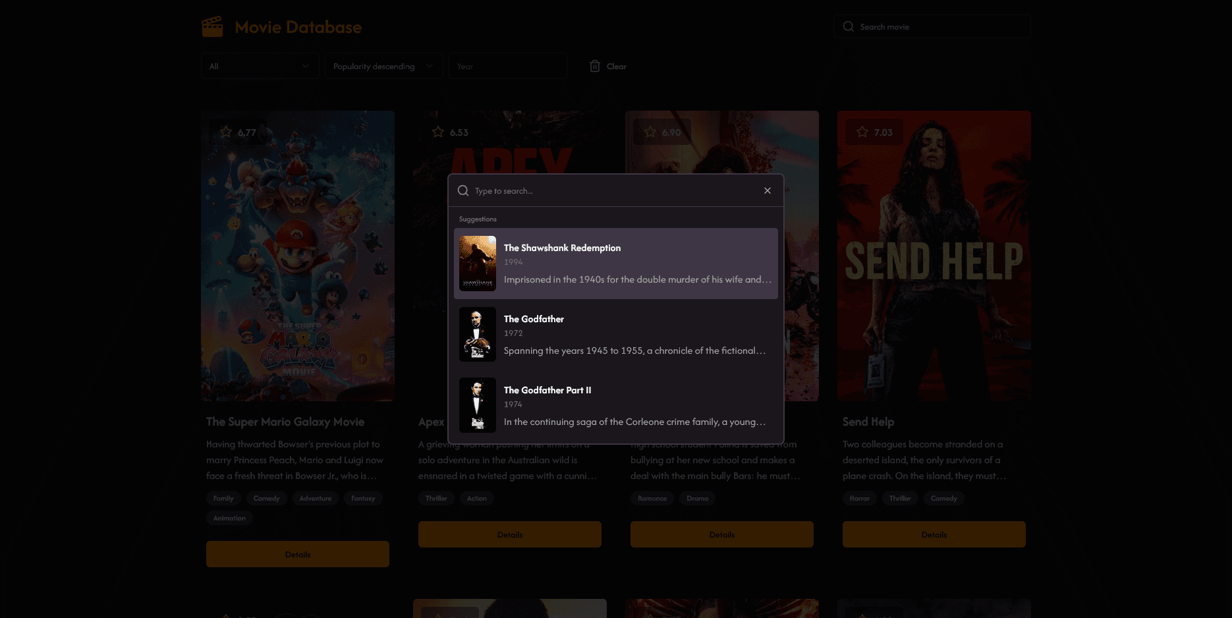Click the Horror genre tag on Send Help
This screenshot has height=618, width=1232.
pyautogui.click(x=860, y=498)
